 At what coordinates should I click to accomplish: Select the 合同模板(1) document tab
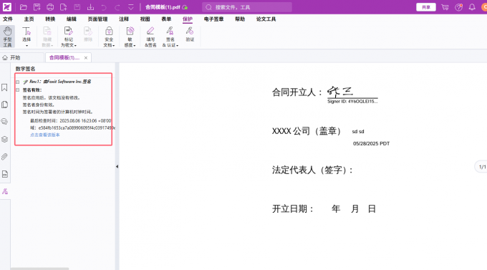64,57
